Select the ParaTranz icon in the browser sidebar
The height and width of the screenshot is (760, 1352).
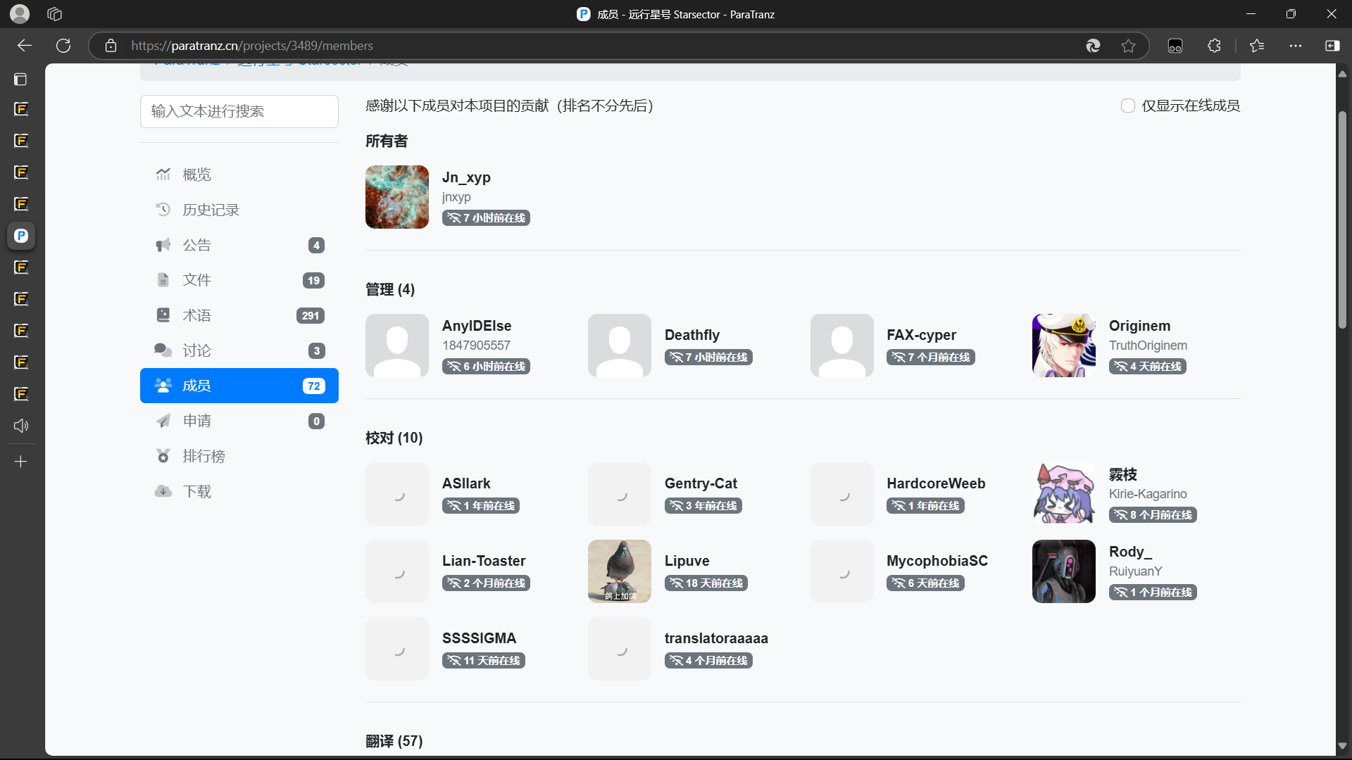click(x=21, y=236)
